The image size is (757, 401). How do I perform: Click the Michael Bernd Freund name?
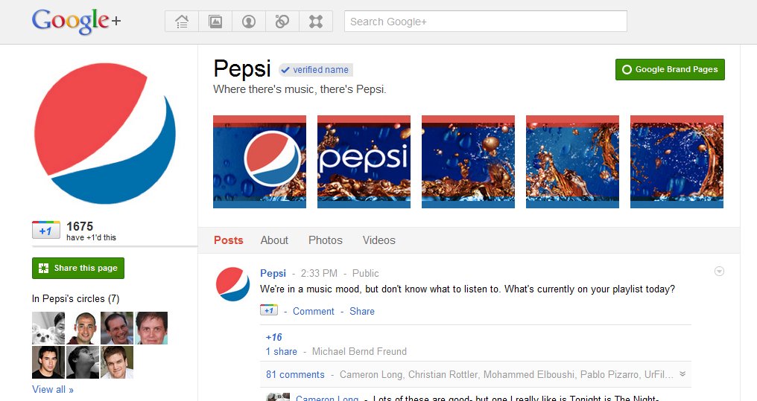tap(359, 351)
